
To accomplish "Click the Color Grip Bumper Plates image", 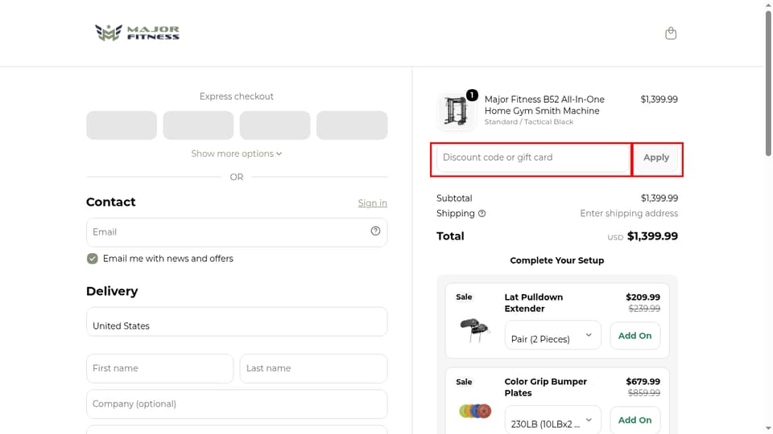I will click(475, 411).
